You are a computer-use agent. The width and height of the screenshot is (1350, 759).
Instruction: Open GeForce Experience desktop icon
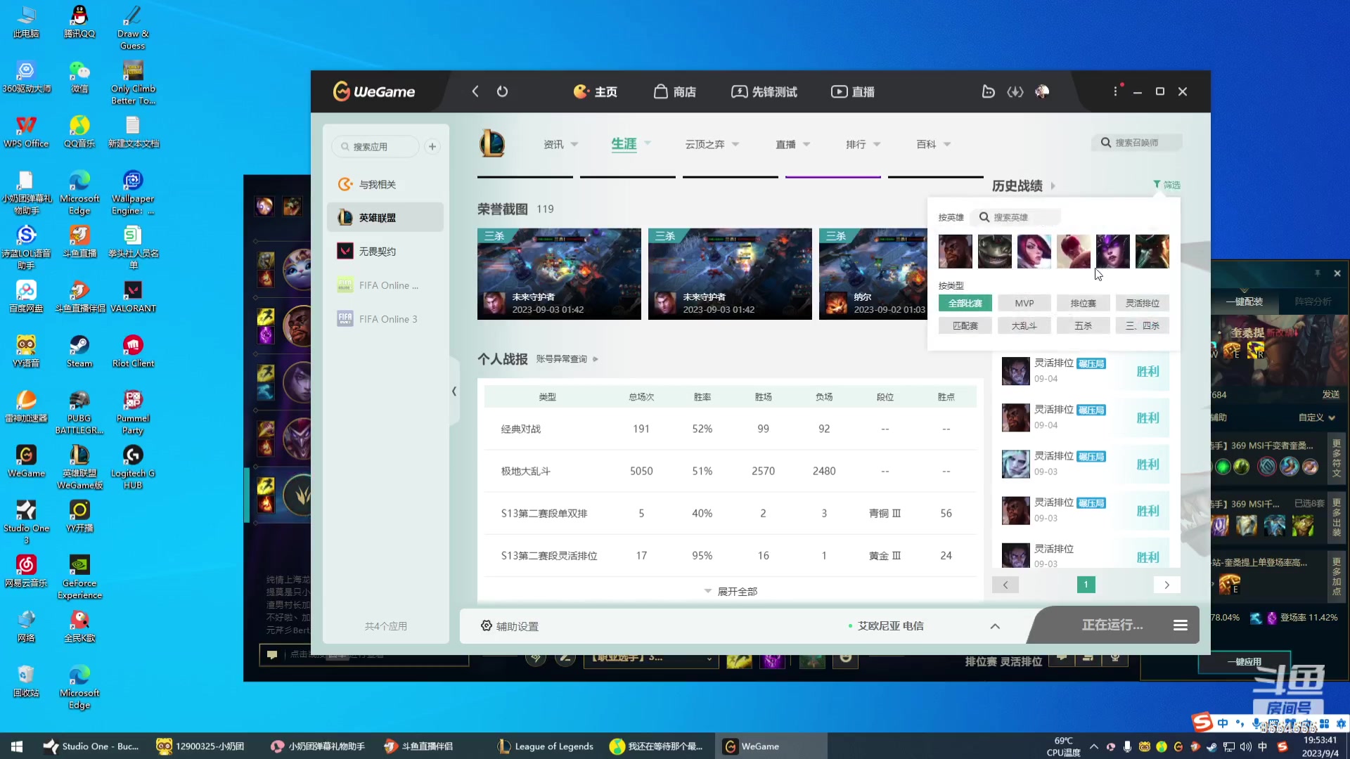coord(79,576)
